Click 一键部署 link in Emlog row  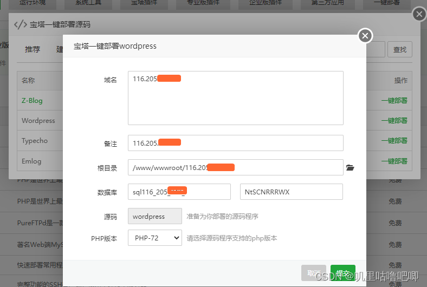click(x=394, y=161)
